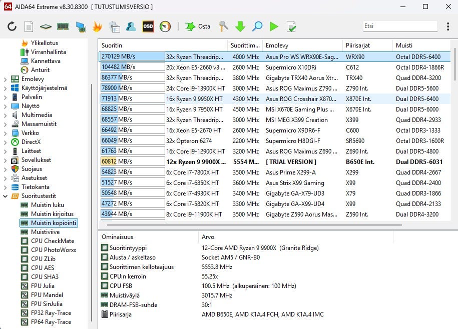
Task: Collapse the Suoritustestit tree node
Action: click(x=6, y=196)
